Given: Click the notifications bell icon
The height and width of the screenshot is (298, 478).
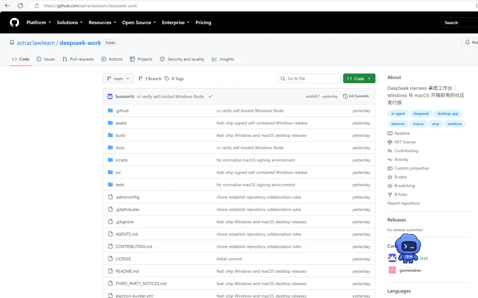Looking at the screenshot, I should (467, 42).
